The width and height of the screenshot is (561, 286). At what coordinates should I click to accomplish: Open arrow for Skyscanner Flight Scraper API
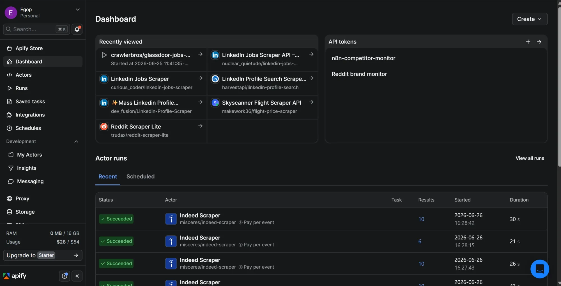point(311,102)
